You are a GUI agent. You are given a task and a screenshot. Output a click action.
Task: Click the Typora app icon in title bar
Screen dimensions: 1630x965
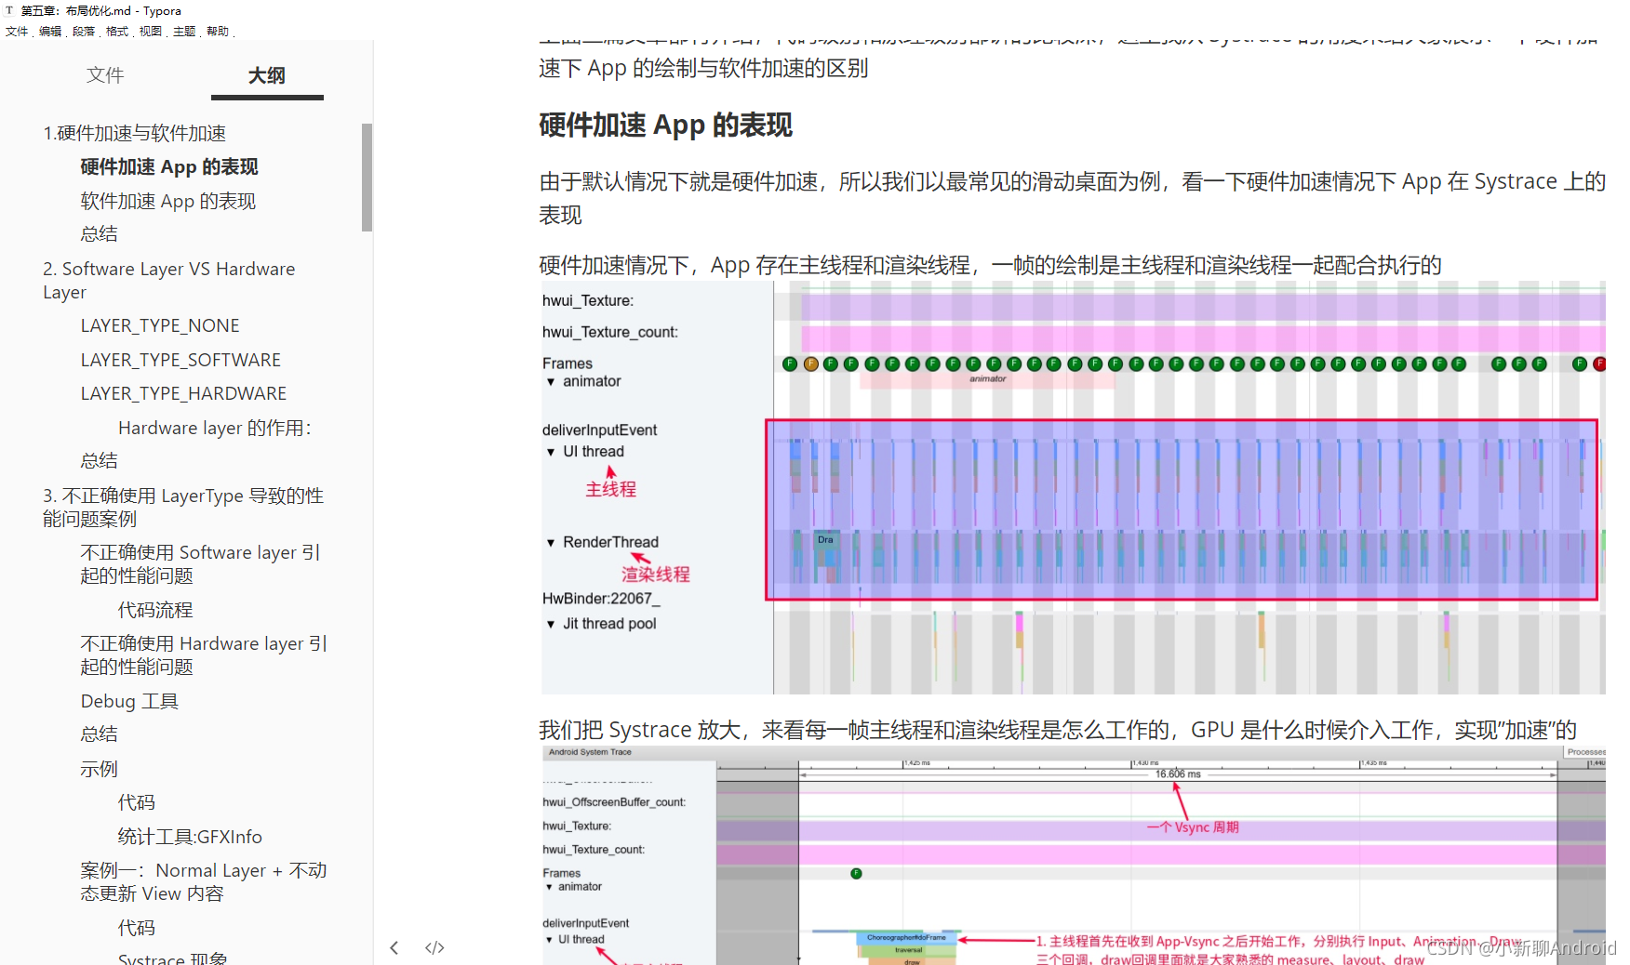(x=9, y=10)
